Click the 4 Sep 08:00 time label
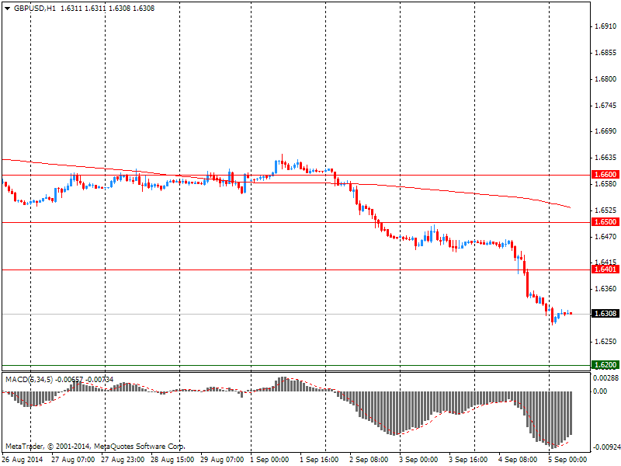Image resolution: width=621 pixels, height=466 pixels. tap(518, 460)
